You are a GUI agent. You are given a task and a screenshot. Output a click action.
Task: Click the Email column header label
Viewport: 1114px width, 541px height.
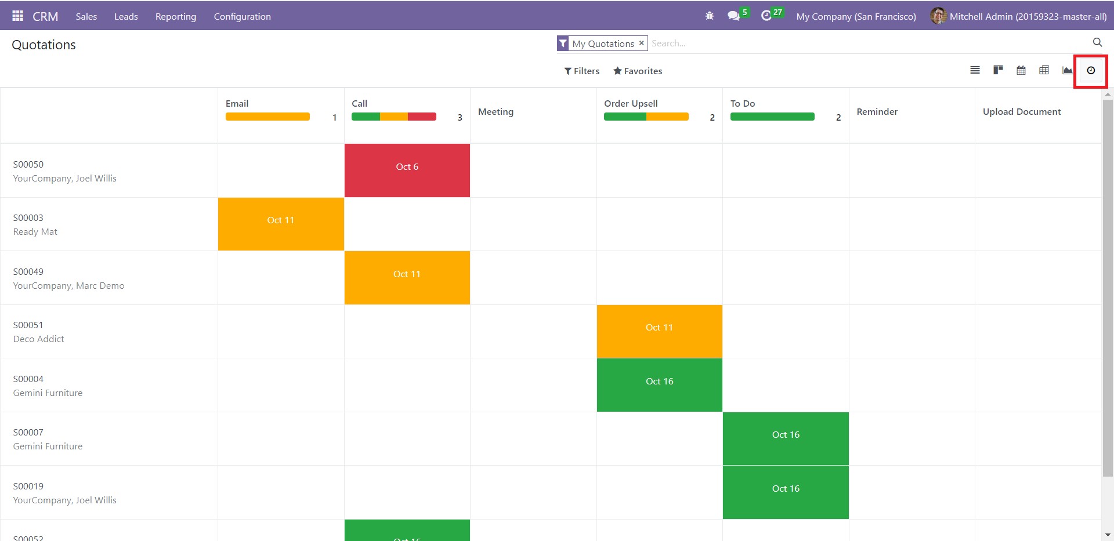pos(237,103)
